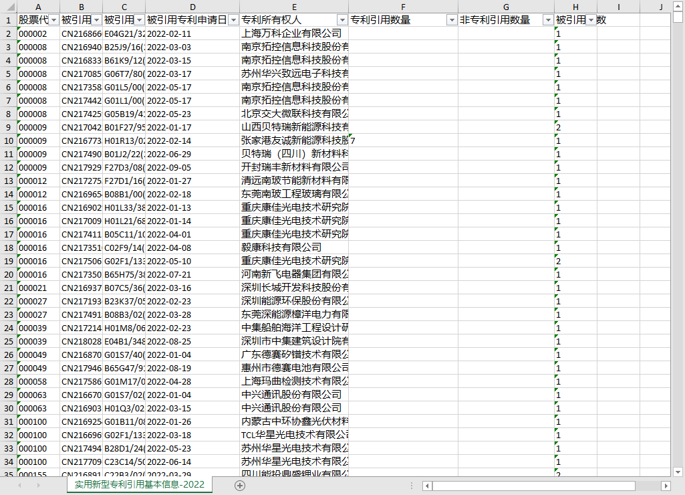Select column D header
Image resolution: width=685 pixels, height=495 pixels.
pyautogui.click(x=192, y=7)
